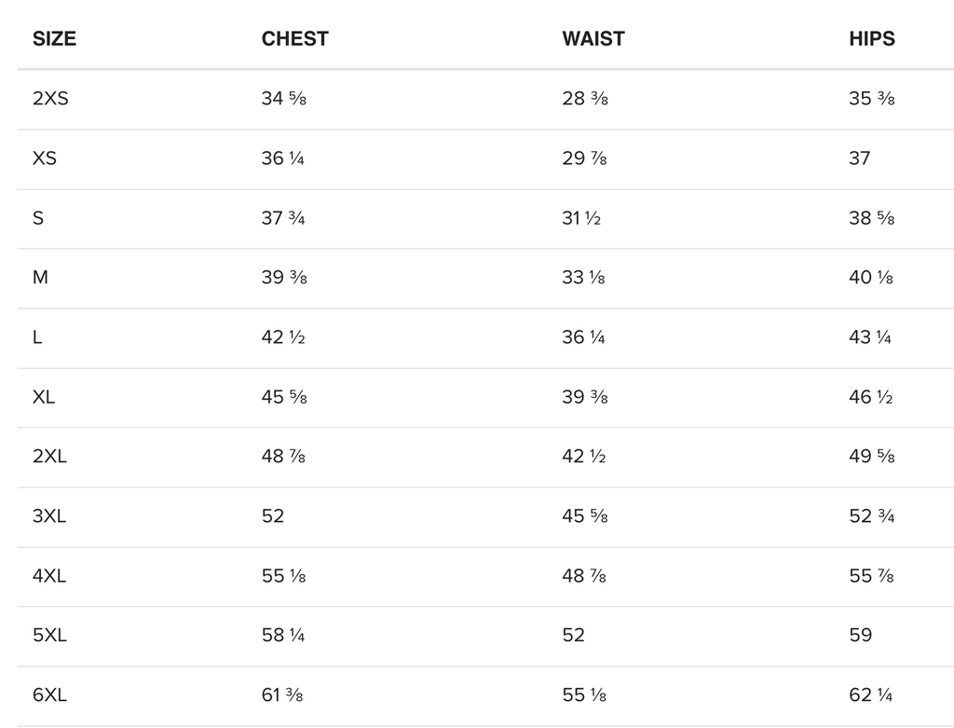Select the 6XL size row label
Image resolution: width=954 pixels, height=728 pixels.
pyautogui.click(x=49, y=695)
